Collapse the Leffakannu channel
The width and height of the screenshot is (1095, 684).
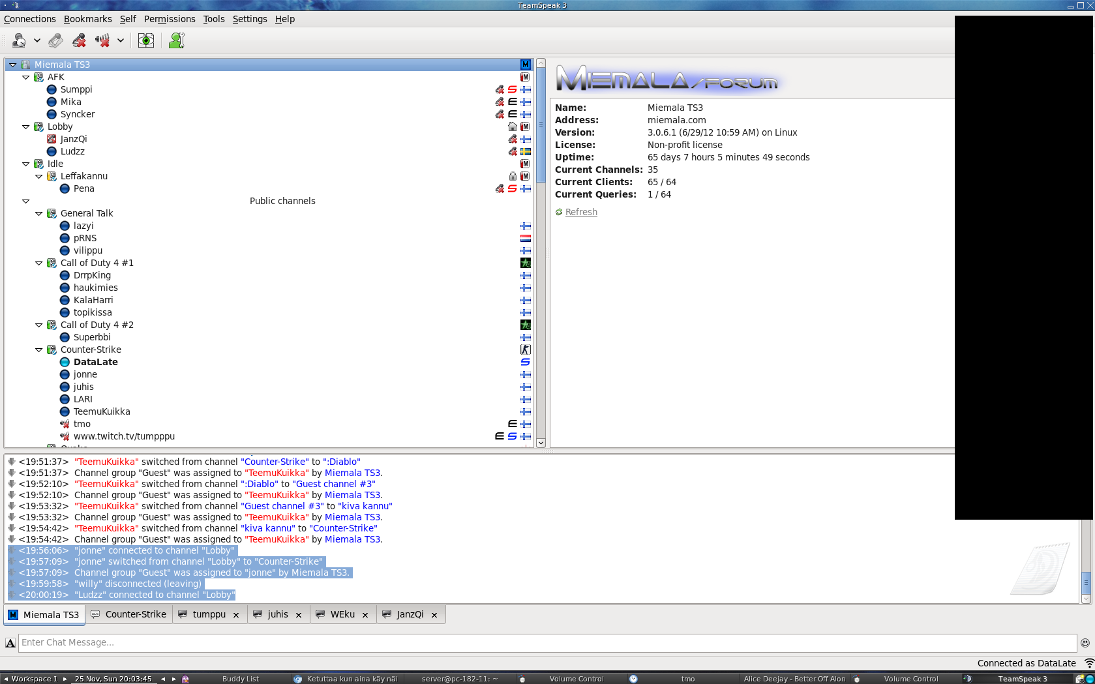38,176
